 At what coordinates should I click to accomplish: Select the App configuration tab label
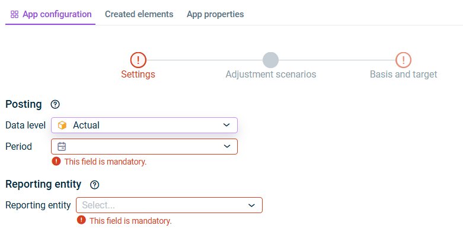click(x=57, y=14)
